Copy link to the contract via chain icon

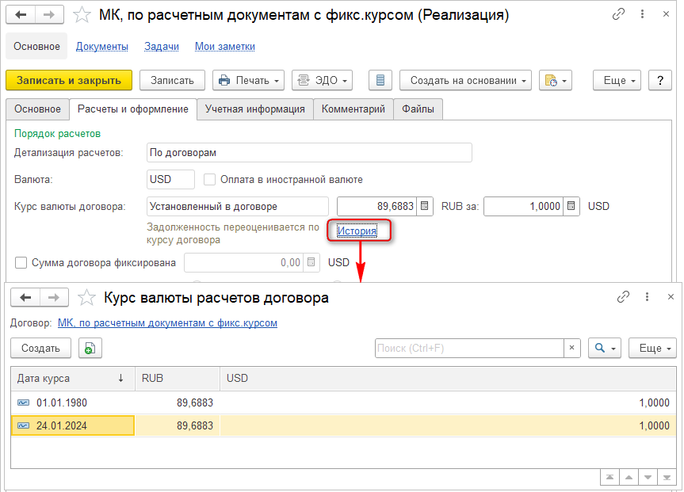(618, 14)
